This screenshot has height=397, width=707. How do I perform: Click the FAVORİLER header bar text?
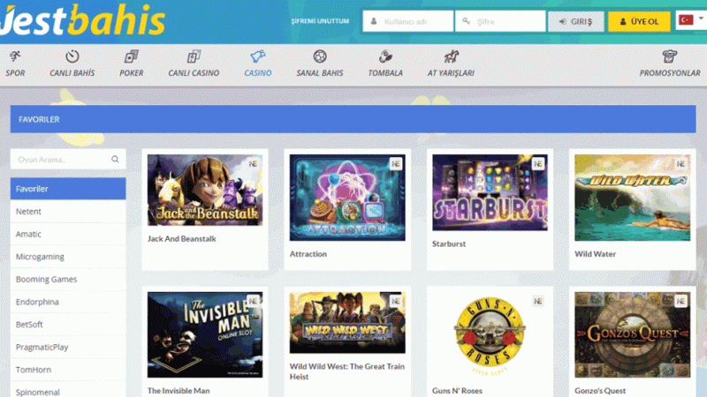(x=39, y=119)
